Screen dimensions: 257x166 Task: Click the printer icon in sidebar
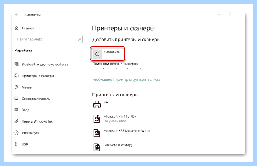coord(17,76)
